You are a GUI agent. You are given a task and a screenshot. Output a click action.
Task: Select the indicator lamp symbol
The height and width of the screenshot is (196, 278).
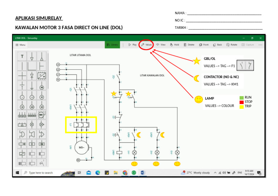32,125
